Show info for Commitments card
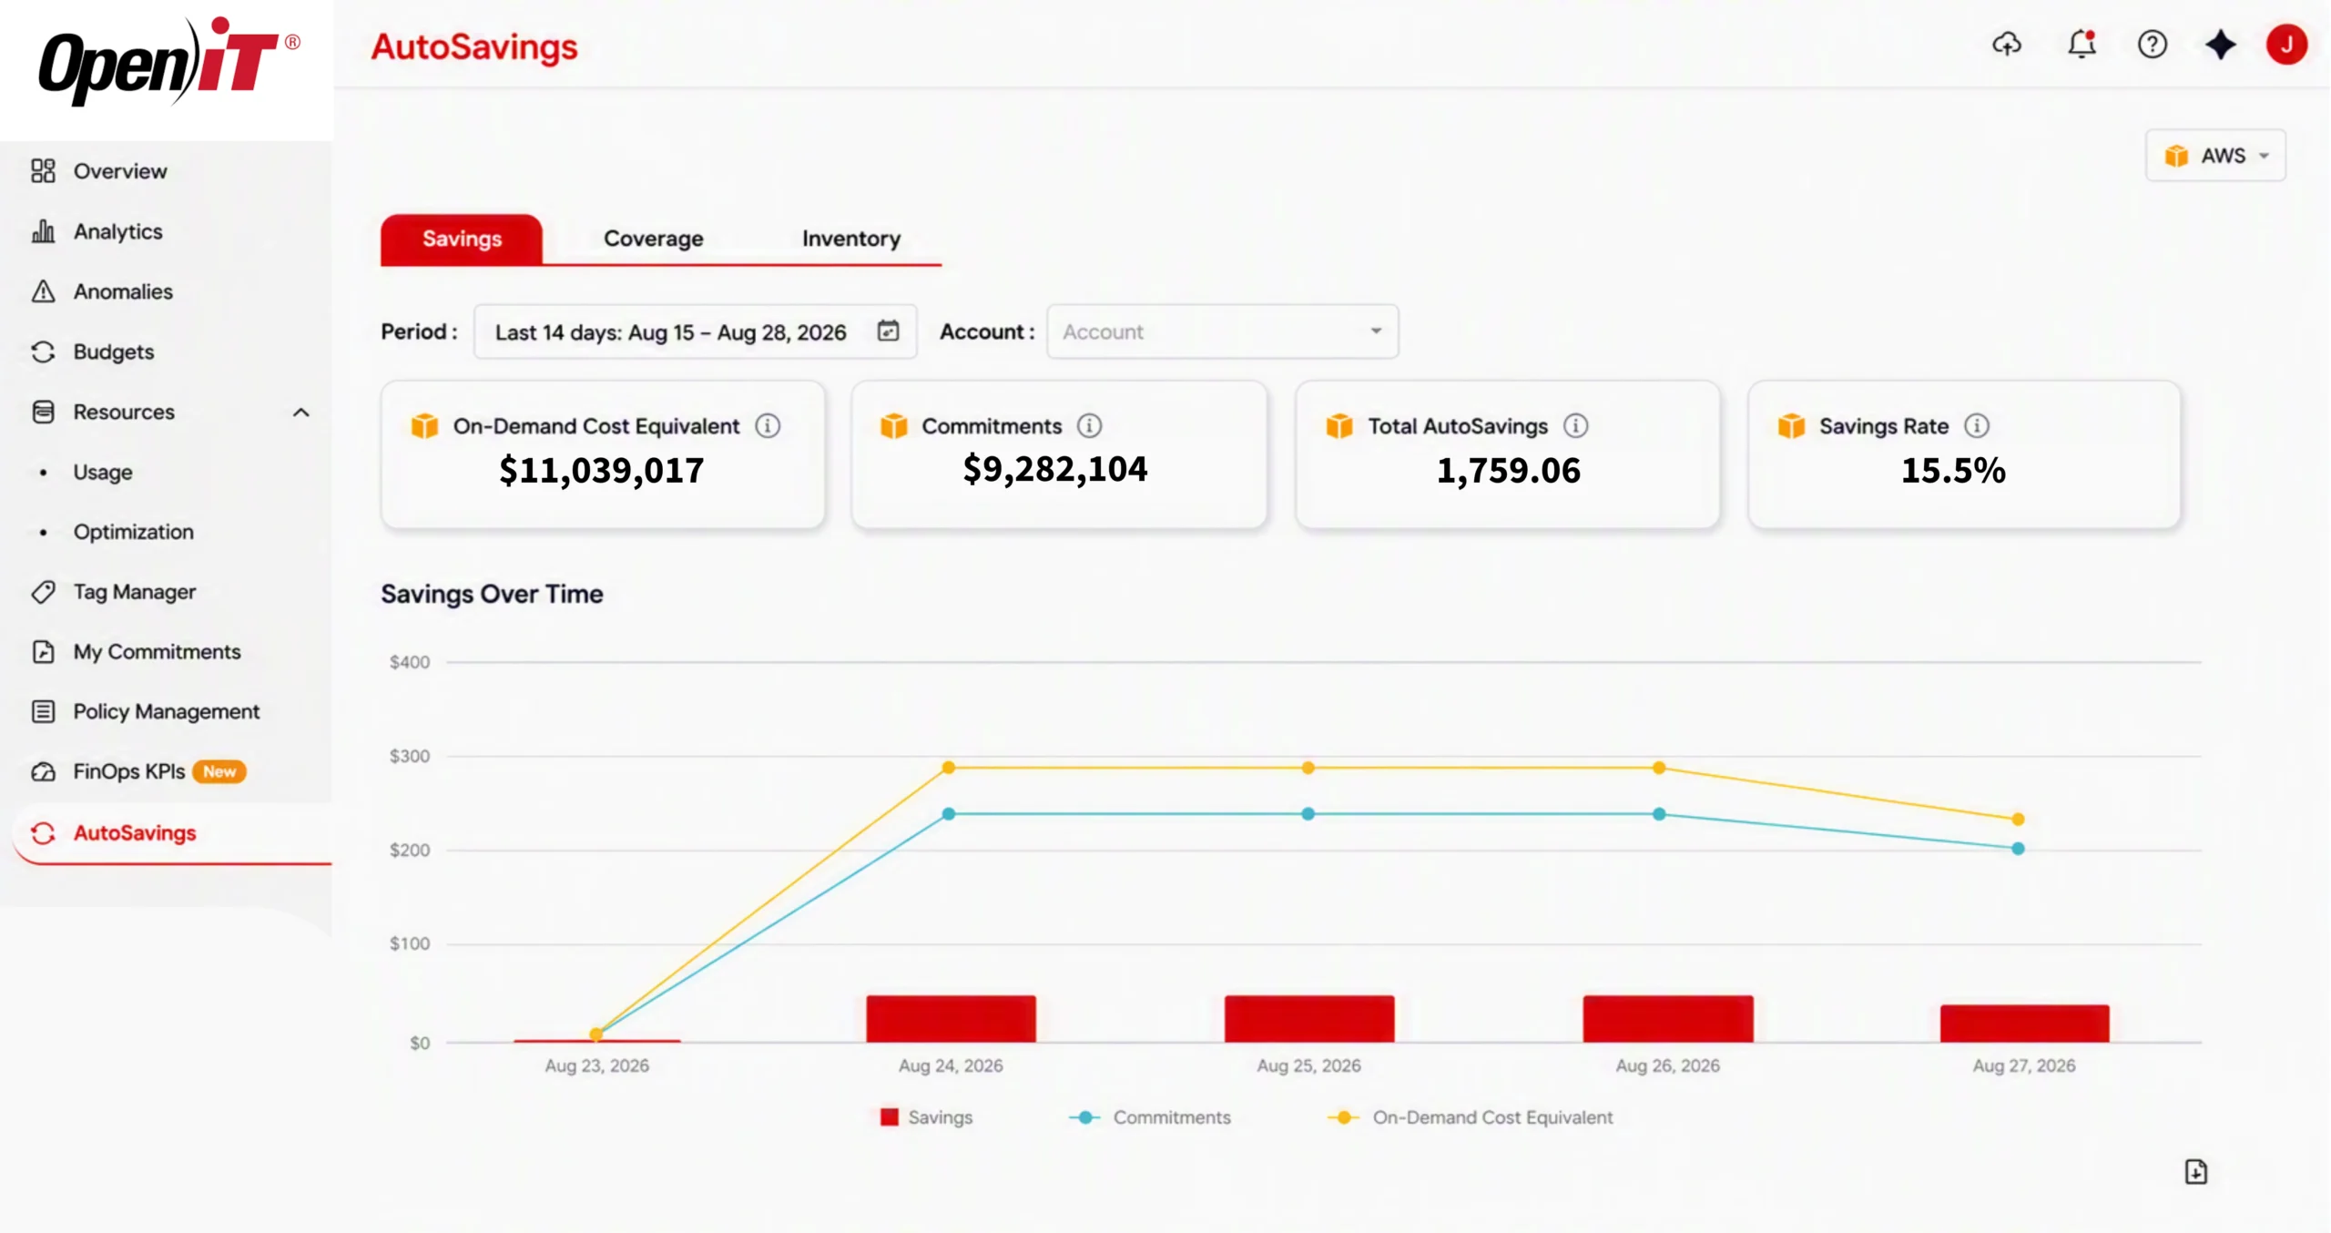 (x=1089, y=425)
